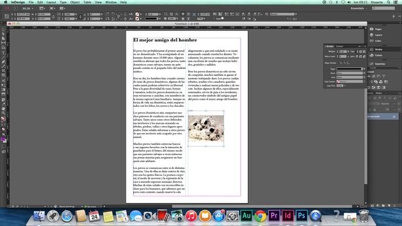Select the Page tool
The height and width of the screenshot is (226, 402).
(x=3, y=38)
